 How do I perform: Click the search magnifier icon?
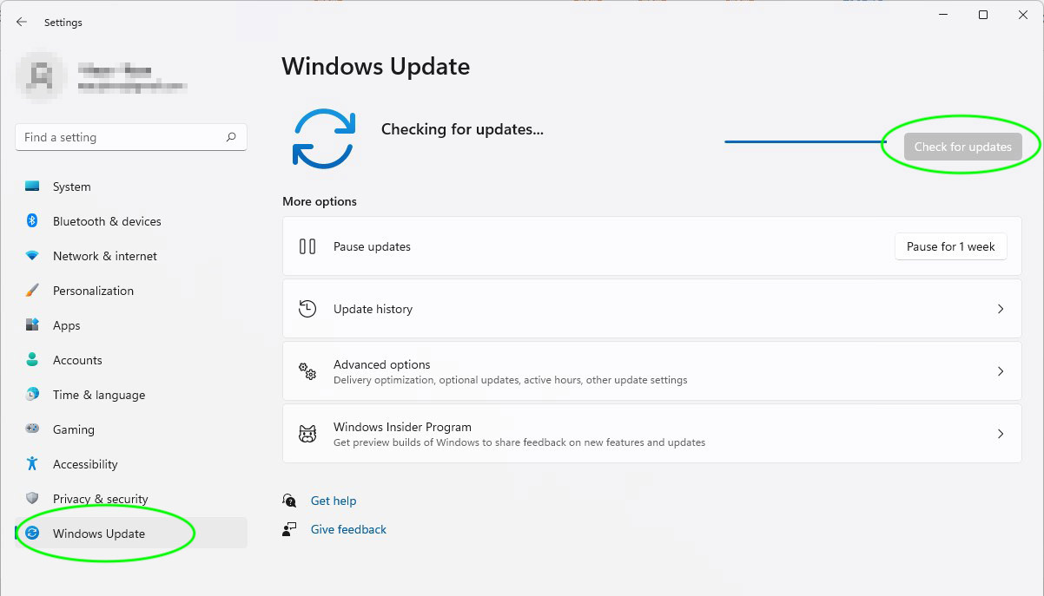[231, 137]
